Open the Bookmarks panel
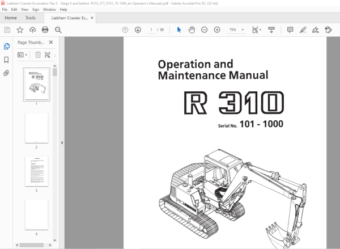340x249 pixels. click(x=6, y=60)
